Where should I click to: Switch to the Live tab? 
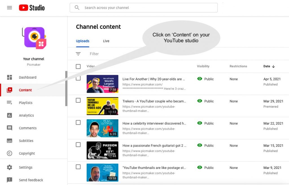point(106,41)
